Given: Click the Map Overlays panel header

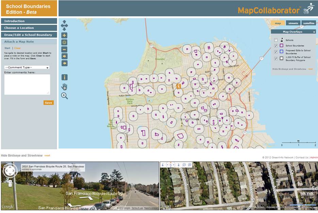Looking at the screenshot, I should pyautogui.click(x=294, y=32).
